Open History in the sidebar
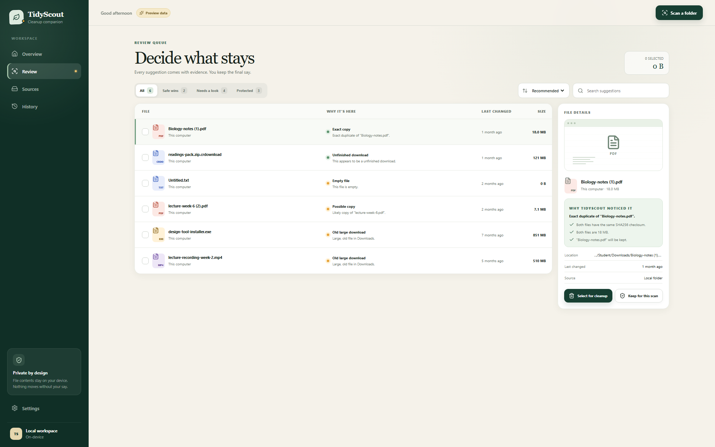The height and width of the screenshot is (447, 715). click(x=44, y=106)
